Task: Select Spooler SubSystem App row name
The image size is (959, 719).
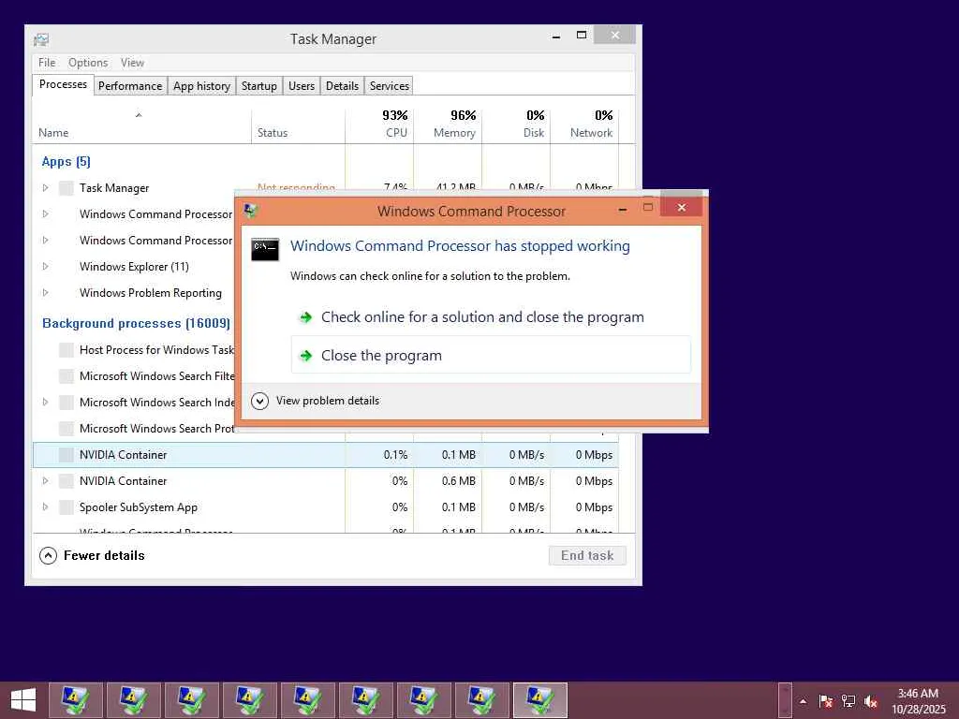Action: tap(139, 507)
